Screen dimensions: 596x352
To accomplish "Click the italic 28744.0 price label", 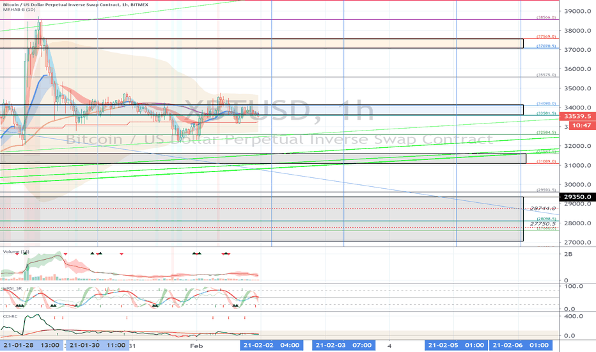I will coord(543,208).
